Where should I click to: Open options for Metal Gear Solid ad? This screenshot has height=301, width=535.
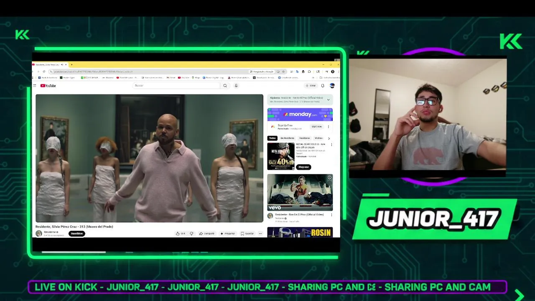click(x=331, y=145)
